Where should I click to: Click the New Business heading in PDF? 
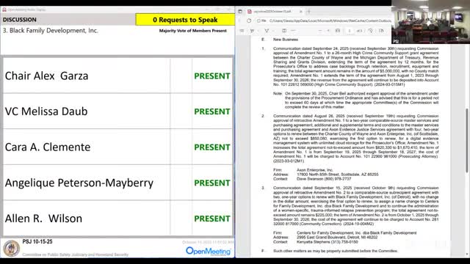point(286,40)
